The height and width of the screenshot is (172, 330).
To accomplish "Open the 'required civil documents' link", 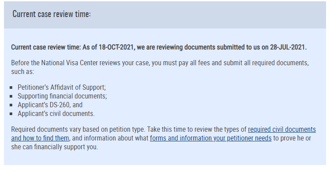I will click(x=282, y=129).
